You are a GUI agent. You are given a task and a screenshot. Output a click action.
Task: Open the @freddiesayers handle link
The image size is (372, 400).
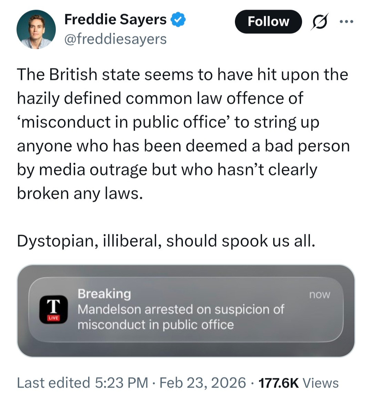pyautogui.click(x=115, y=39)
